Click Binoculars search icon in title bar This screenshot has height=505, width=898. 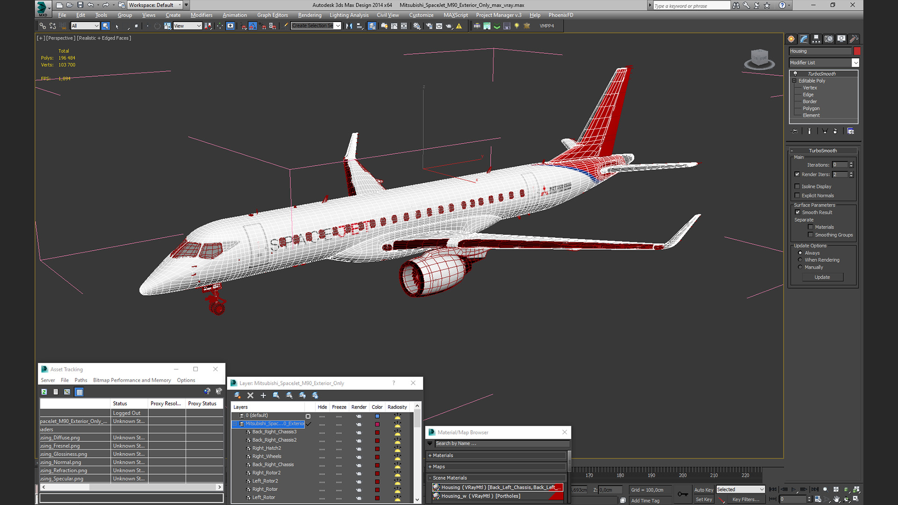tap(736, 5)
